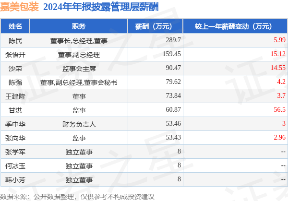Click the change value 4.2
This screenshot has height=201, width=288.
pyautogui.click(x=281, y=82)
